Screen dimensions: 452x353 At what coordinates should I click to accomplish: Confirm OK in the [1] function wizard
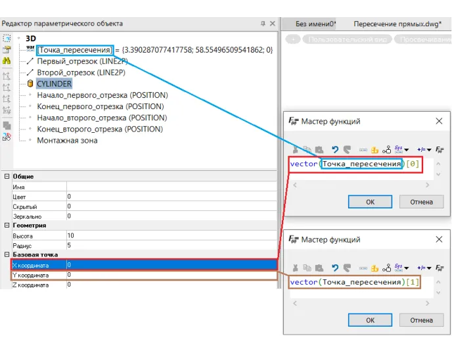click(370, 320)
